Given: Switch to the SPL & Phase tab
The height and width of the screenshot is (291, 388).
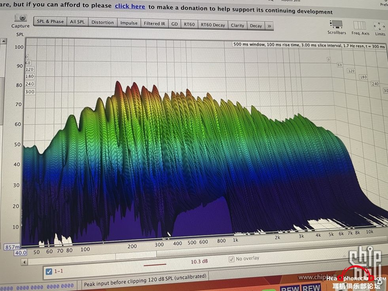Looking at the screenshot, I should click(x=50, y=21).
